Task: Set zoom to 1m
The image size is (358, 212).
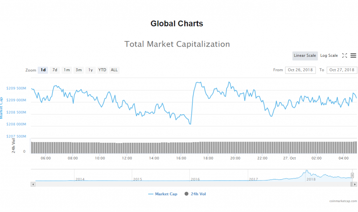Action: coord(66,70)
